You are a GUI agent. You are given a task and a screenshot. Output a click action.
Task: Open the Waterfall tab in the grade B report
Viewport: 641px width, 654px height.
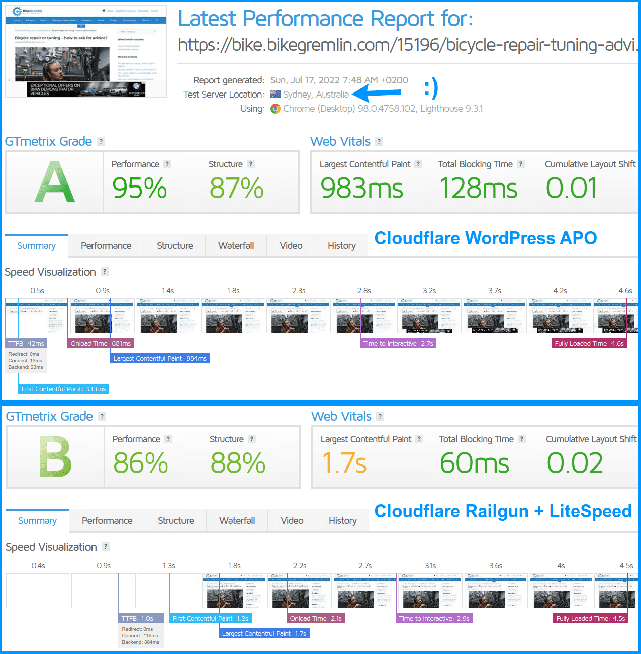pos(237,521)
